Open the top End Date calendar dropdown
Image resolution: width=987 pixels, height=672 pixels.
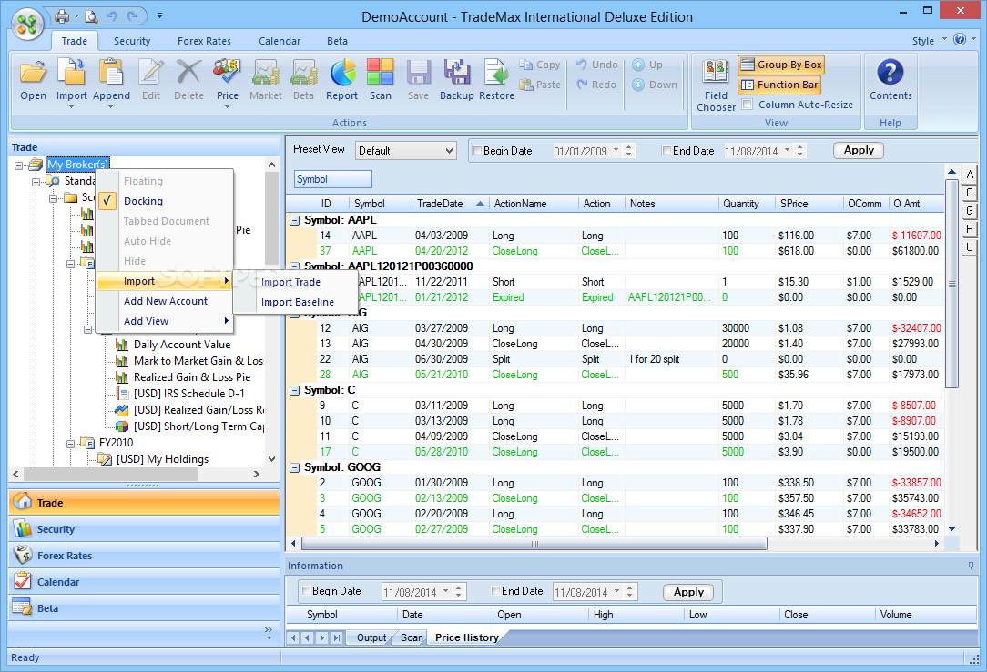787,150
